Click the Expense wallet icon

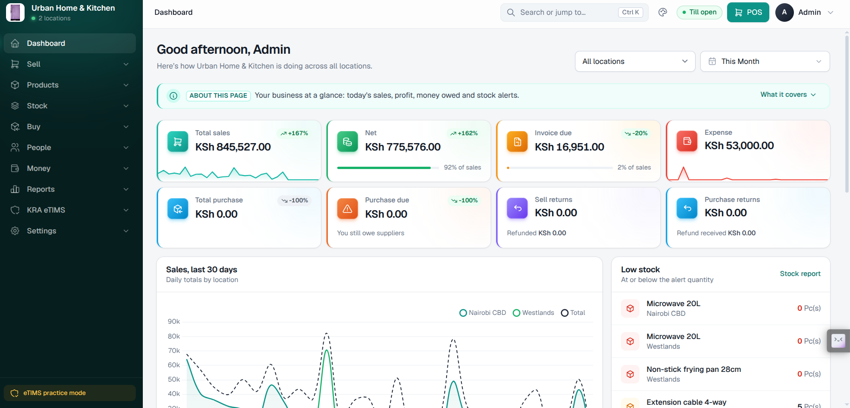click(687, 141)
